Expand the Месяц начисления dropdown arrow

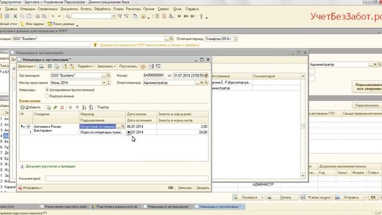[104, 82]
